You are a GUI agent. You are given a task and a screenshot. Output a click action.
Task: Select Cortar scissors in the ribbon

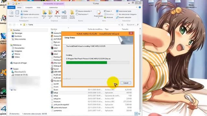pyautogui.click(x=24, y=11)
